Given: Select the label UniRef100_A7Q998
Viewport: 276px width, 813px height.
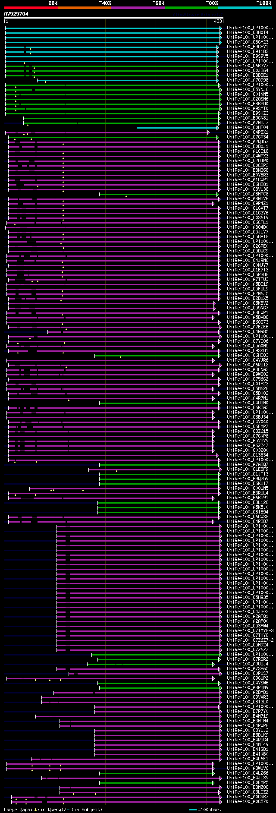Looking at the screenshot, I should pyautogui.click(x=248, y=80).
